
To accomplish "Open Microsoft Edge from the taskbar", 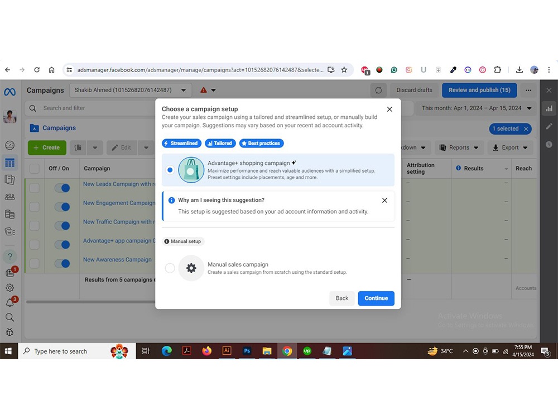I will pos(166,351).
